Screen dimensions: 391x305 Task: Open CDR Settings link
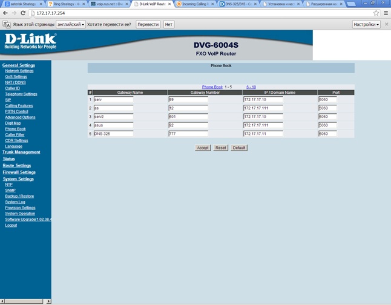[x=16, y=140]
